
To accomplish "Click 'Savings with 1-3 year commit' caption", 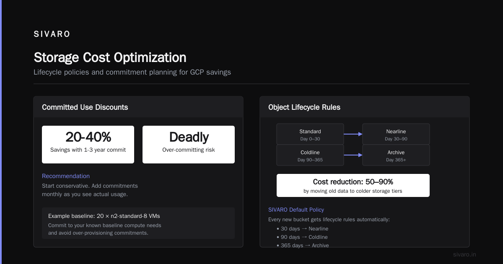I will click(x=88, y=150).
